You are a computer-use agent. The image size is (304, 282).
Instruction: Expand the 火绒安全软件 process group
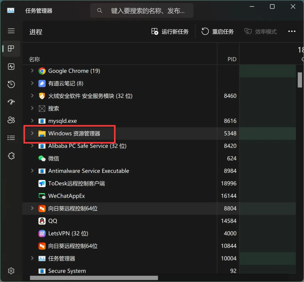[32, 96]
